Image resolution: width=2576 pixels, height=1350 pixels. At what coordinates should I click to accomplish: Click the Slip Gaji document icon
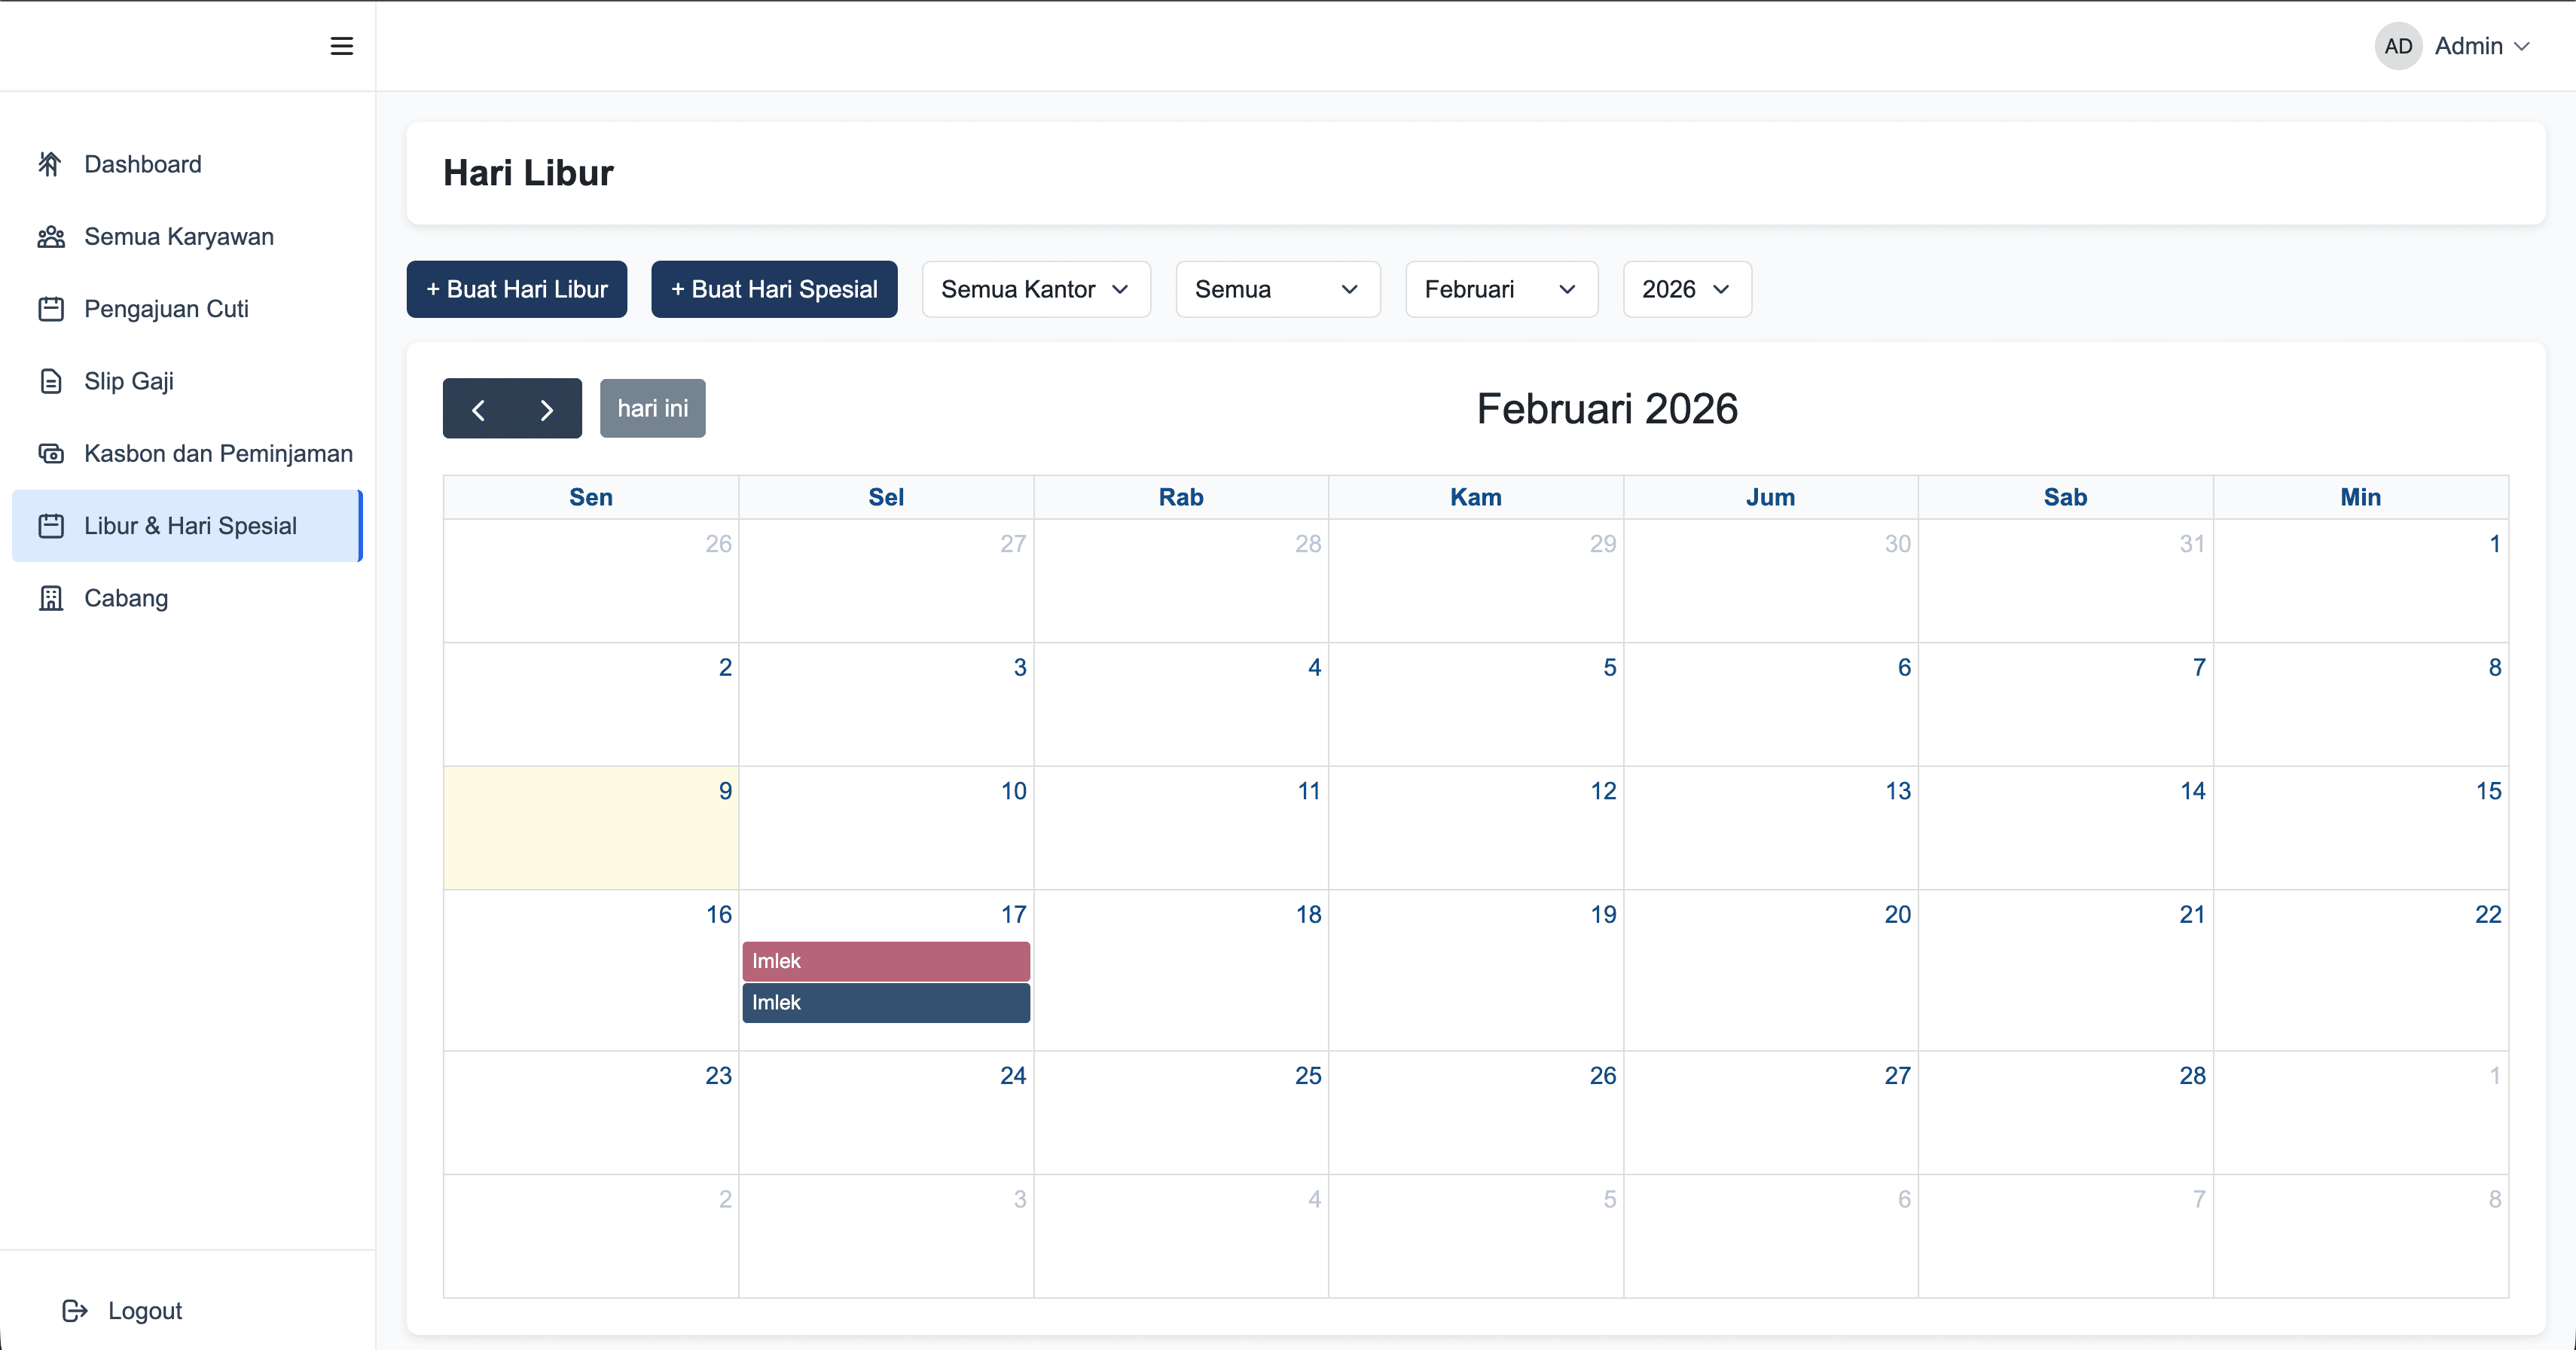tap(52, 381)
